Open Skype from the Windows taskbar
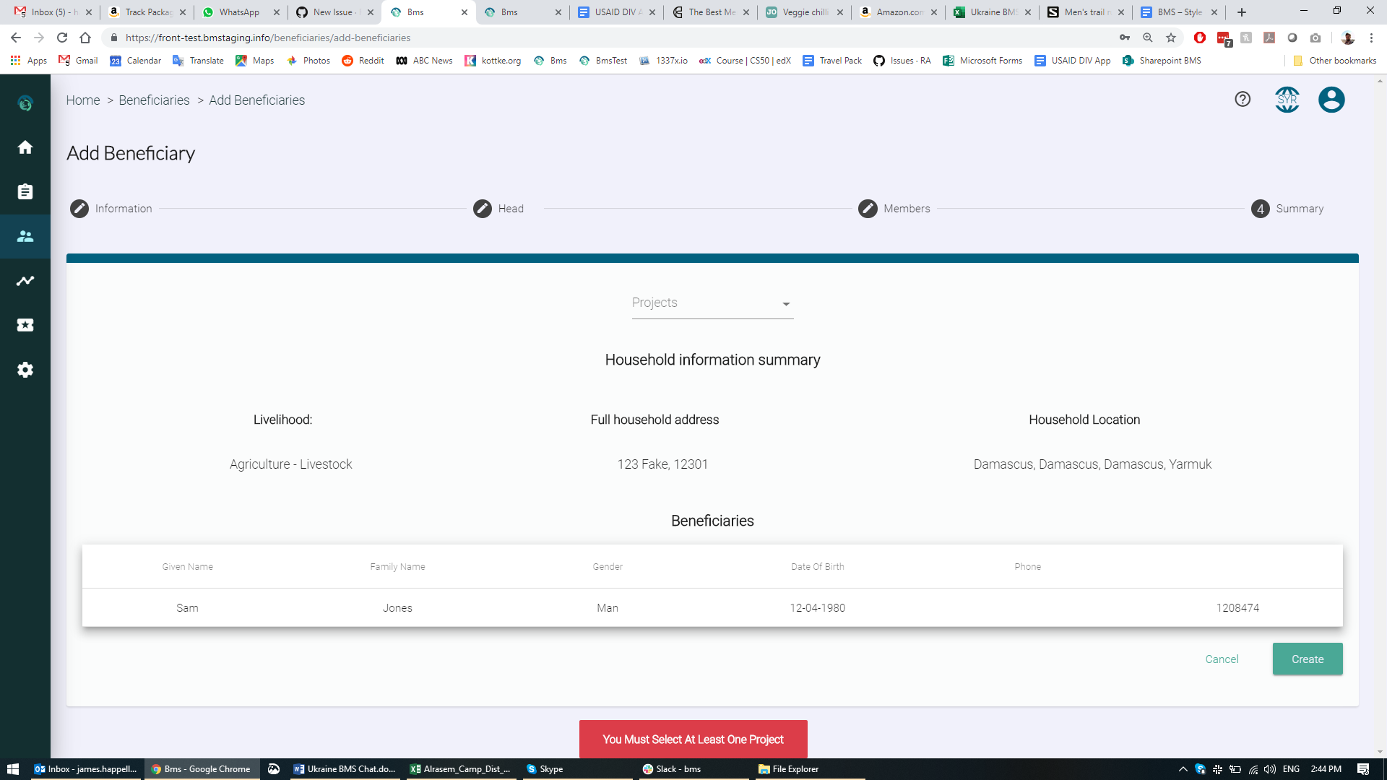This screenshot has width=1387, height=780. 550,769
